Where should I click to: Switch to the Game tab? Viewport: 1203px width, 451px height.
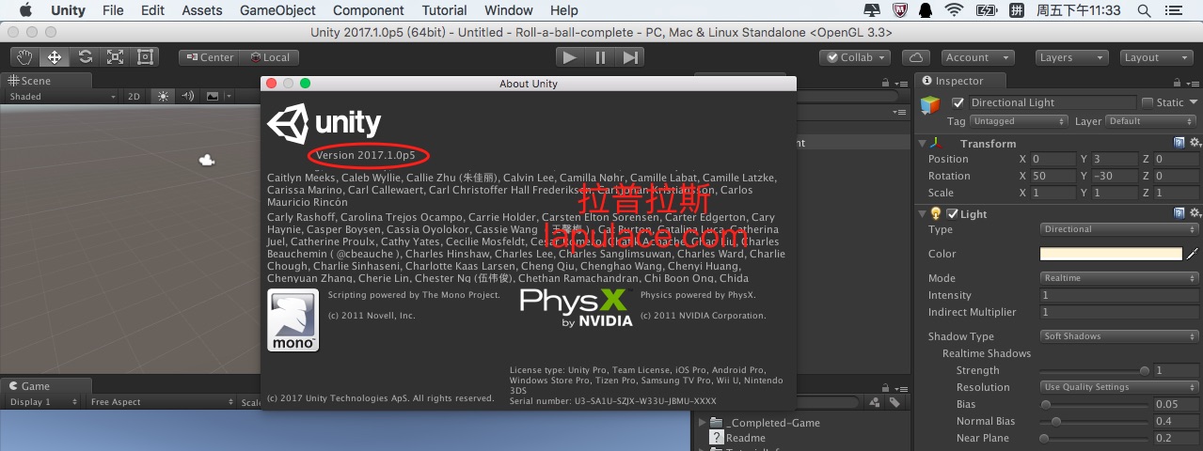point(35,386)
